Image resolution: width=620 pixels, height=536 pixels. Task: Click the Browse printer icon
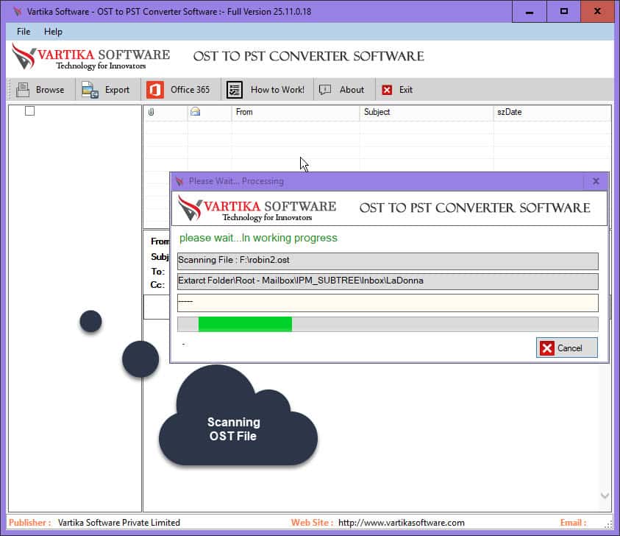[23, 90]
